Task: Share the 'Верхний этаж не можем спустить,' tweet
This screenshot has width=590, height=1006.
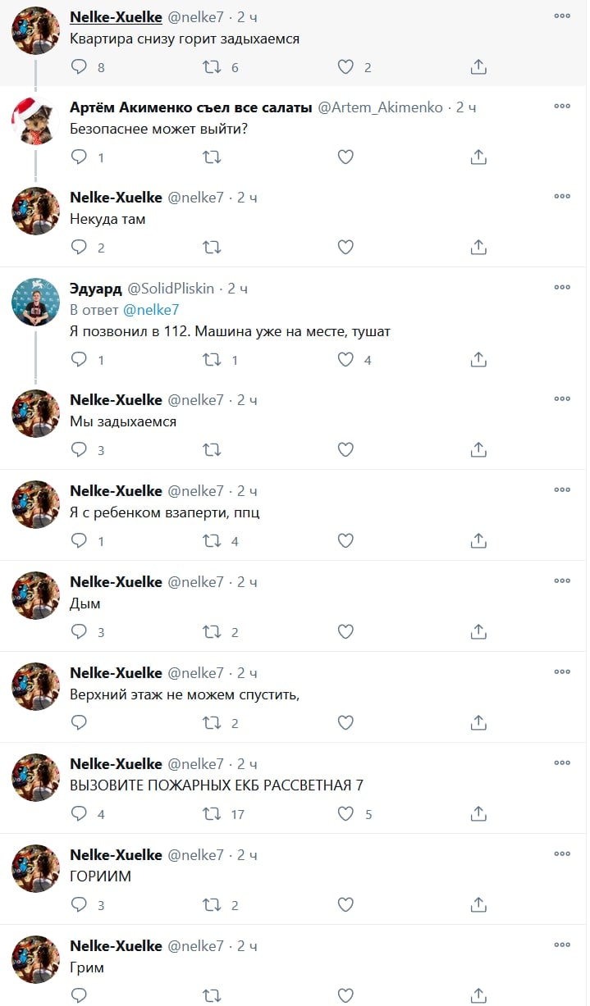Action: (x=479, y=722)
